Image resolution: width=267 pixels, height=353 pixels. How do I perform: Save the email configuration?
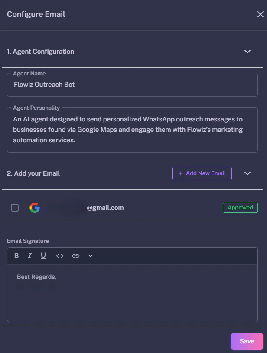point(247,341)
